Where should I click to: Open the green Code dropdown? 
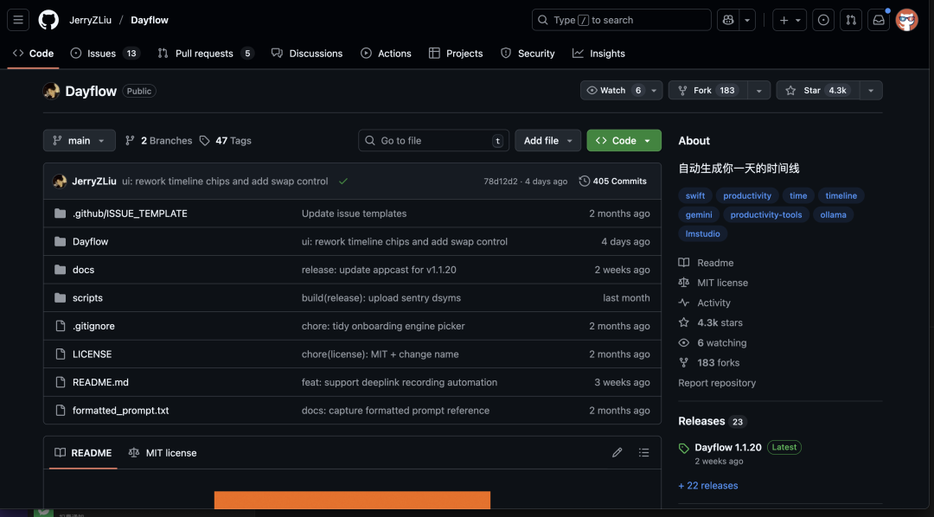[x=624, y=140]
